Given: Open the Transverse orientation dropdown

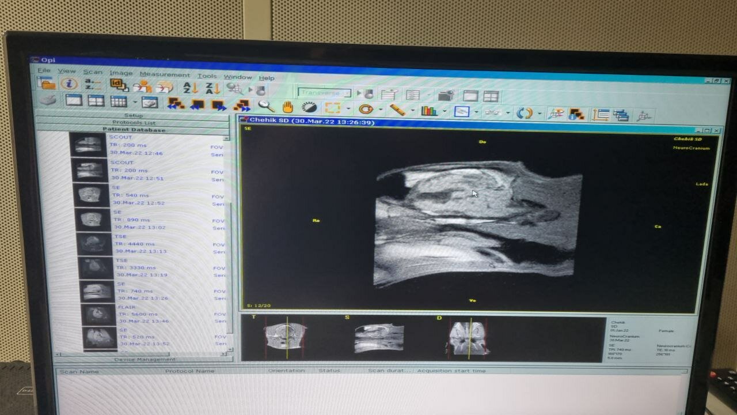Looking at the screenshot, I should point(325,93).
